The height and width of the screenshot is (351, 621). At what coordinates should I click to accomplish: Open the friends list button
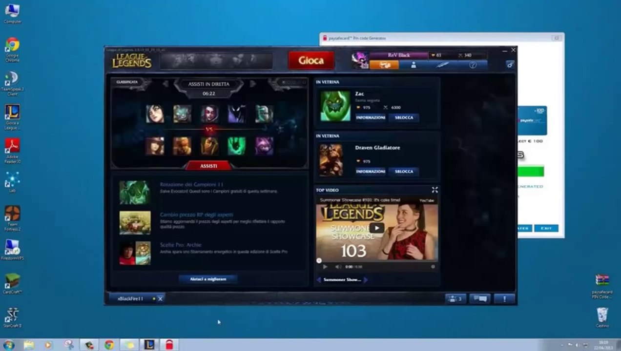pos(455,299)
